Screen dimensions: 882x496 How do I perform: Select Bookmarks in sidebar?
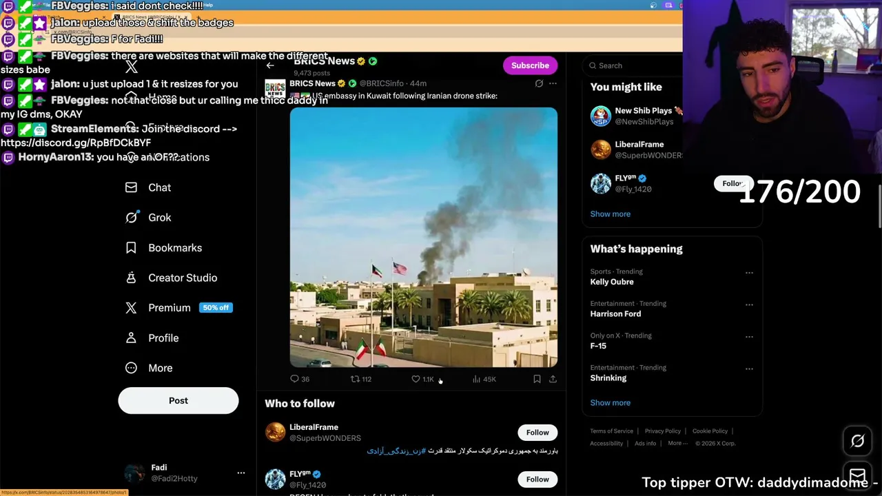(175, 247)
